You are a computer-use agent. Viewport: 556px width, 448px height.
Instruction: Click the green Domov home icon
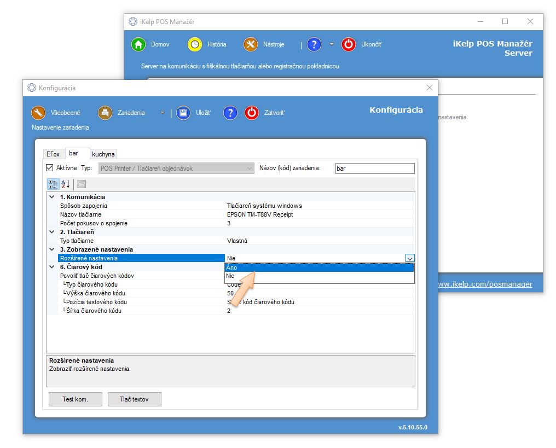[x=138, y=44]
